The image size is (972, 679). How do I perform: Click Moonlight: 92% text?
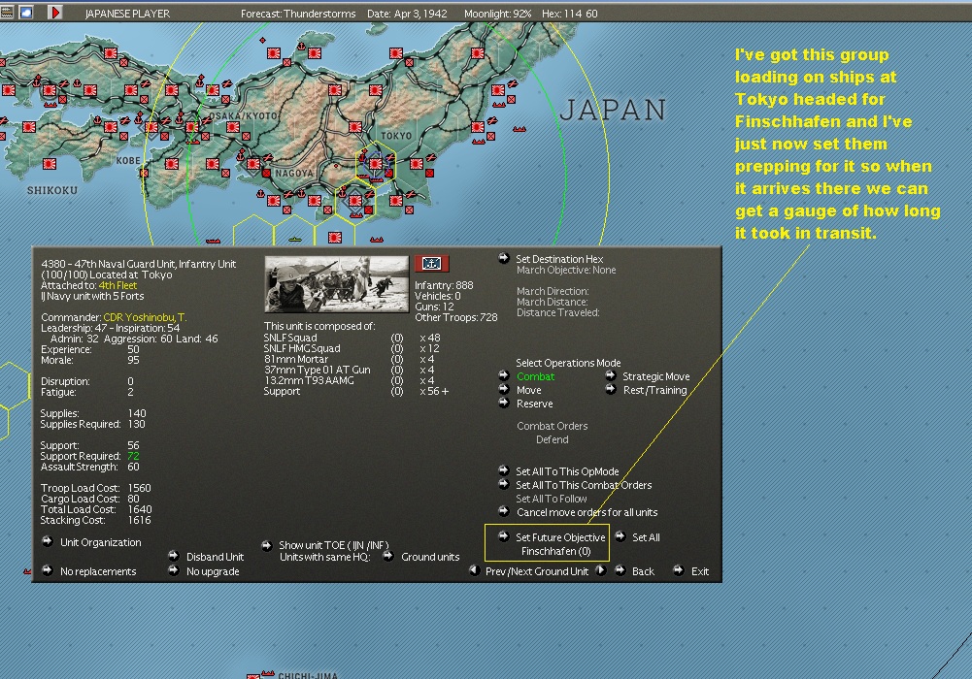(x=498, y=14)
